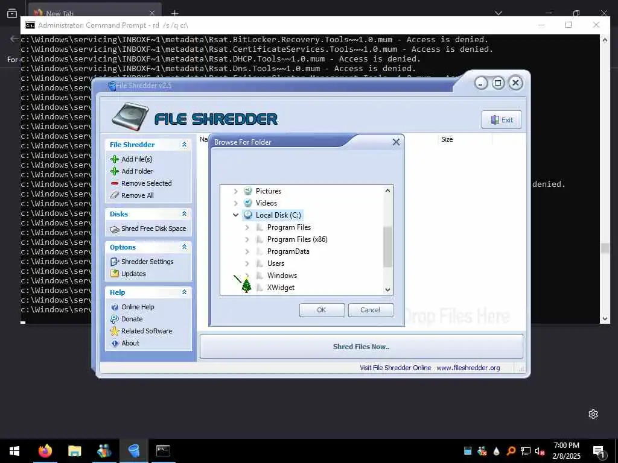This screenshot has width=618, height=463.
Task: Collapse the Help sidebar section
Action: coord(184,292)
